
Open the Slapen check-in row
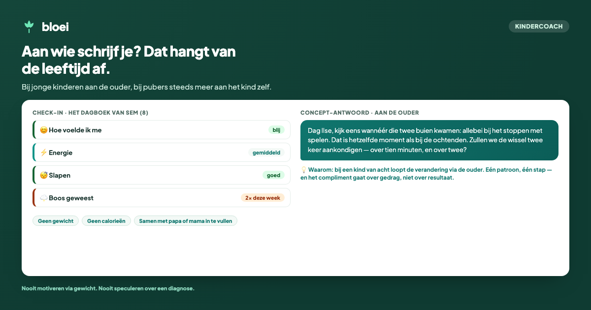pyautogui.click(x=162, y=175)
